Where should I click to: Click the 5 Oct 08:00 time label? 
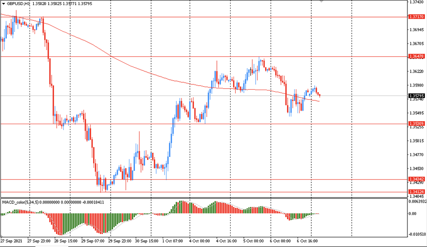coord(254,241)
